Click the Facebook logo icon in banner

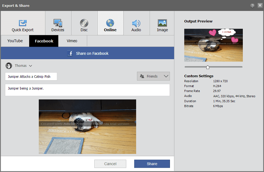(70, 53)
